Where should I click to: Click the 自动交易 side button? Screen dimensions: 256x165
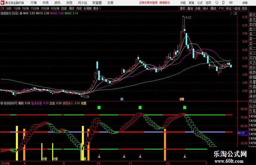pyautogui.click(x=252, y=109)
